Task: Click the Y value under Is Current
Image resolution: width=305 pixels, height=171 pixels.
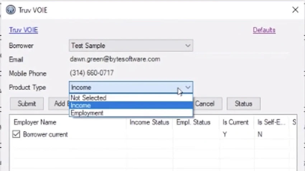Action: pyautogui.click(x=225, y=135)
